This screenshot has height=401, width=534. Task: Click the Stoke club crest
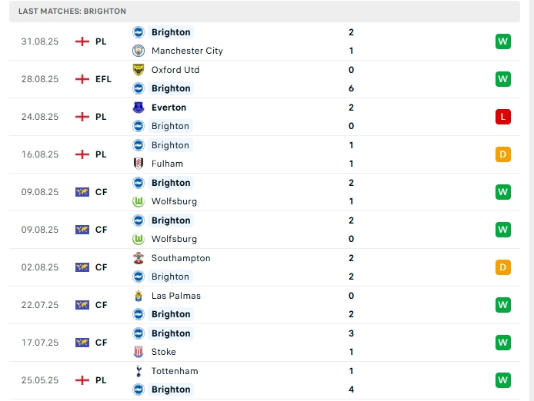[139, 352]
